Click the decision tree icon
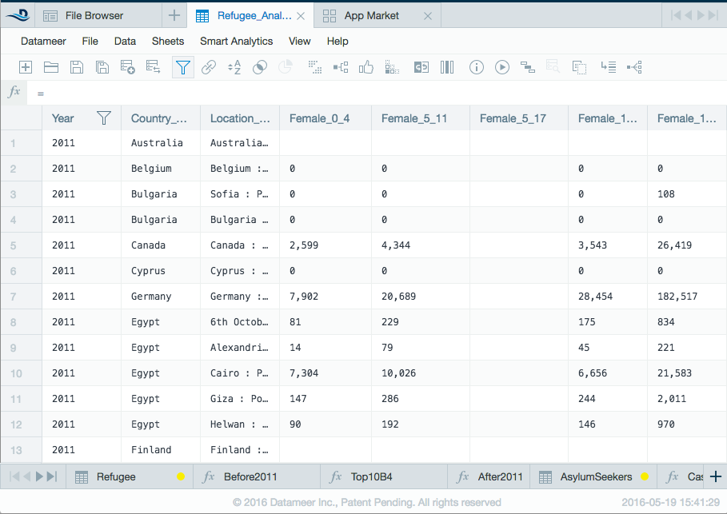 341,67
